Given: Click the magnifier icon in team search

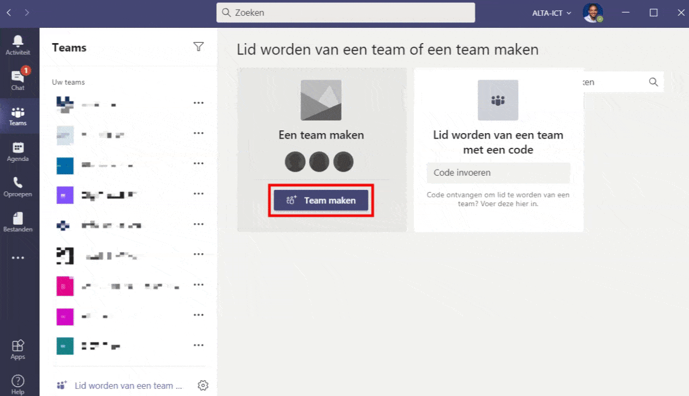Looking at the screenshot, I should click(653, 82).
